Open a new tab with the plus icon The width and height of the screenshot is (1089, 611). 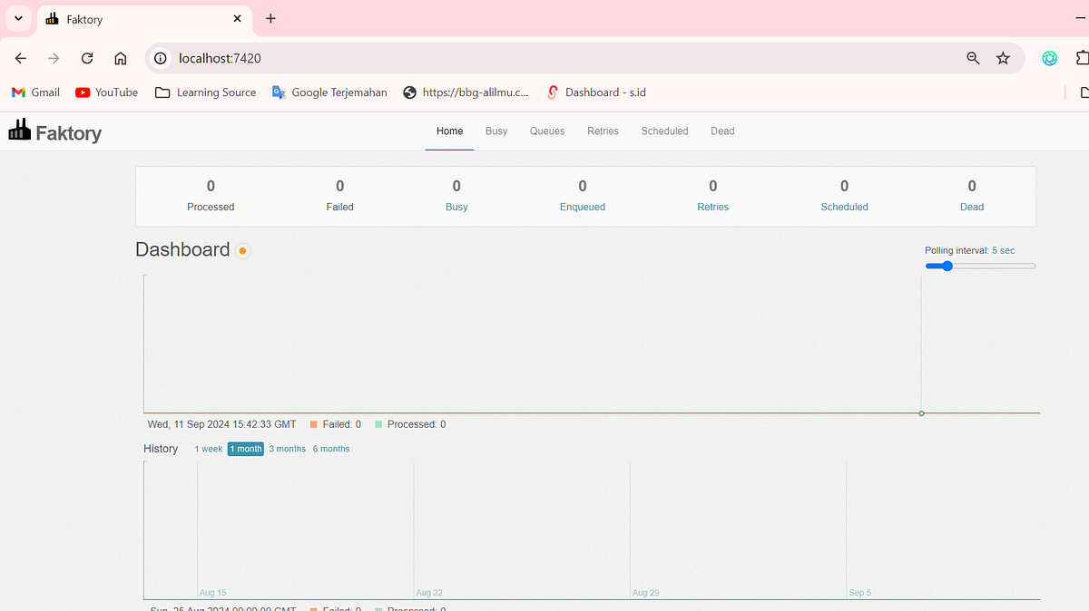coord(270,18)
